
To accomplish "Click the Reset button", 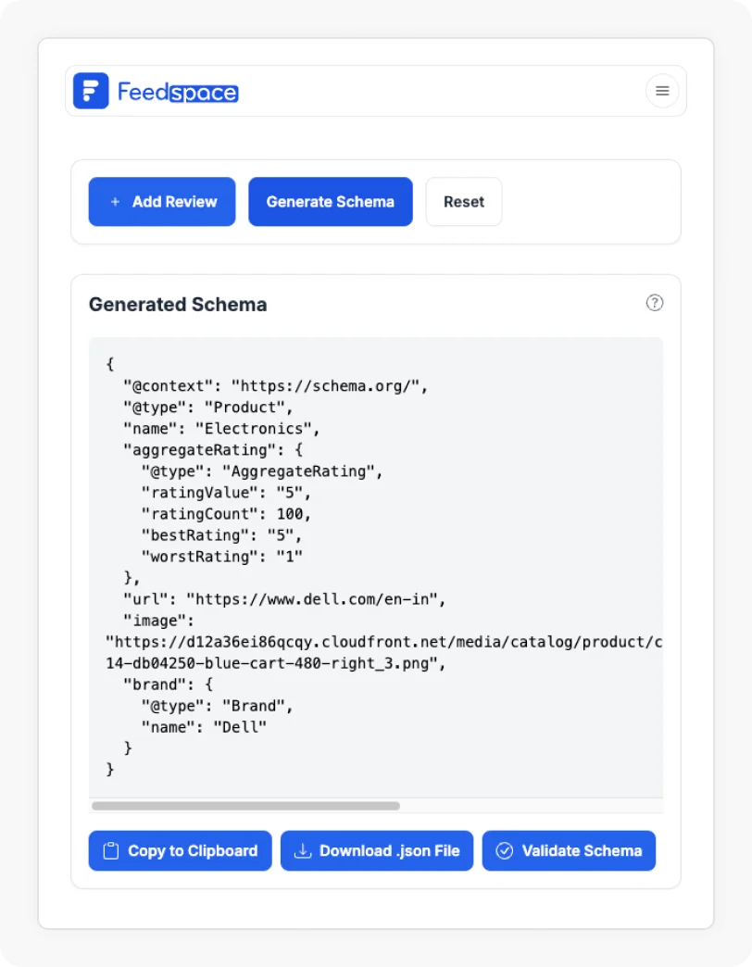I will 463,202.
